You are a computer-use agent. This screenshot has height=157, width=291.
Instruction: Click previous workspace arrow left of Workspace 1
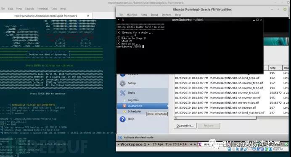[119, 144]
